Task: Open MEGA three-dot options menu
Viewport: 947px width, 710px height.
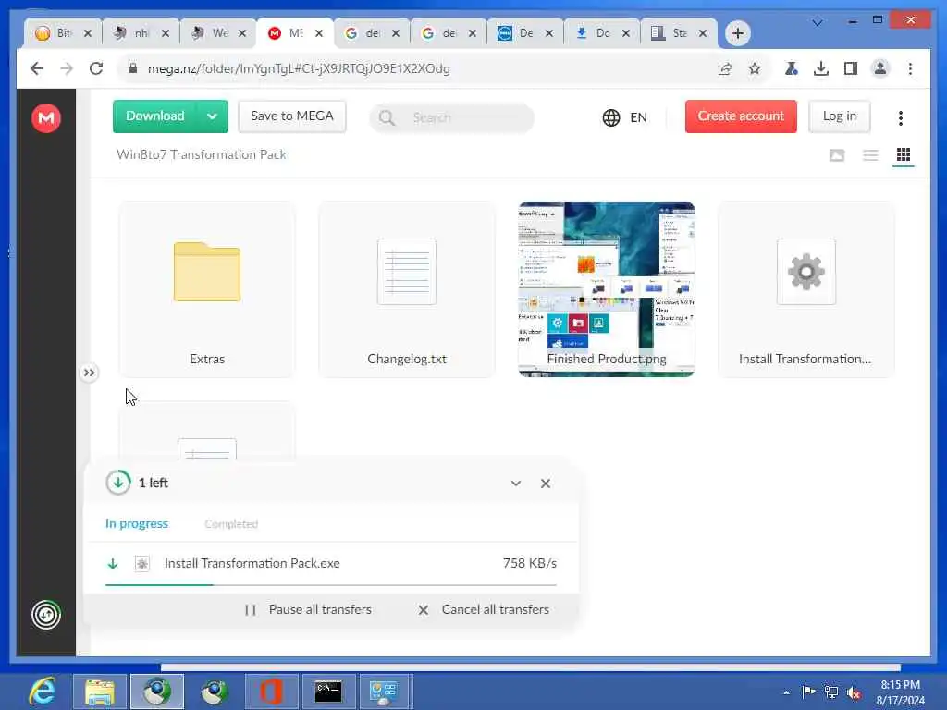Action: [901, 117]
